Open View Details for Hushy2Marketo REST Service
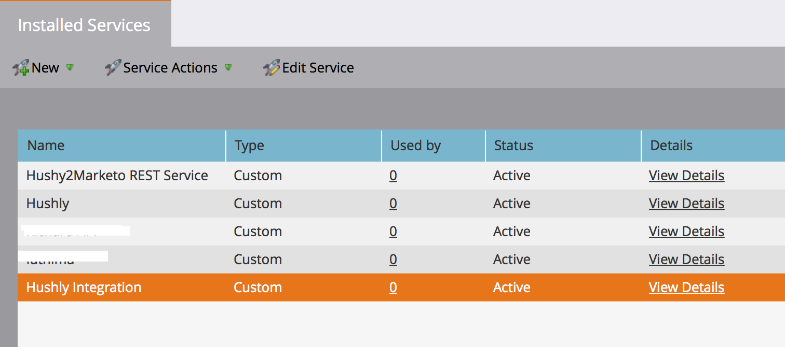This screenshot has height=347, width=785. tap(686, 176)
